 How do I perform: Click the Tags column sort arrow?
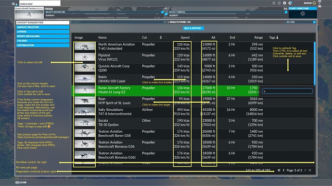click(277, 37)
